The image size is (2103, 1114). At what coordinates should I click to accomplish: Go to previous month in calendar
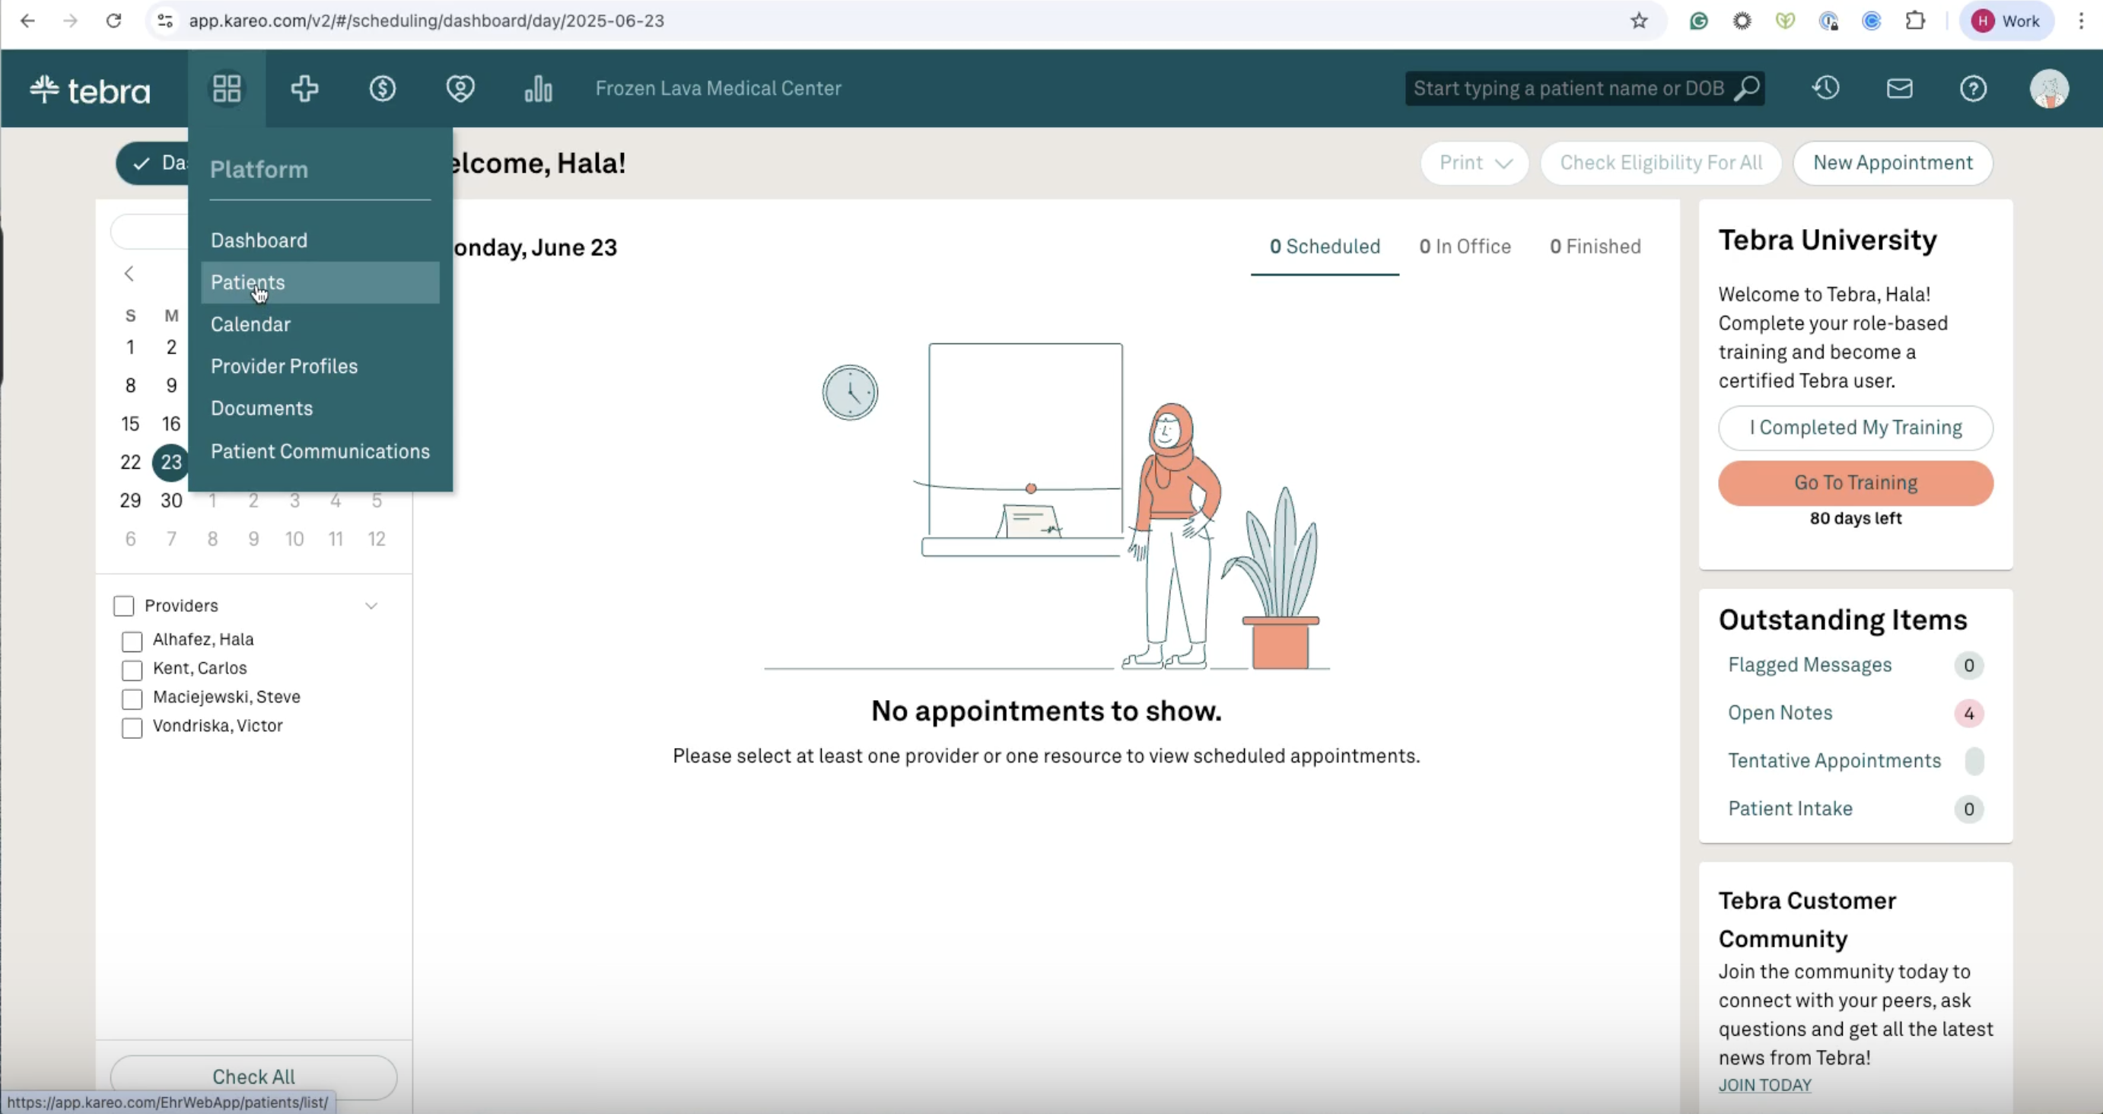click(129, 274)
